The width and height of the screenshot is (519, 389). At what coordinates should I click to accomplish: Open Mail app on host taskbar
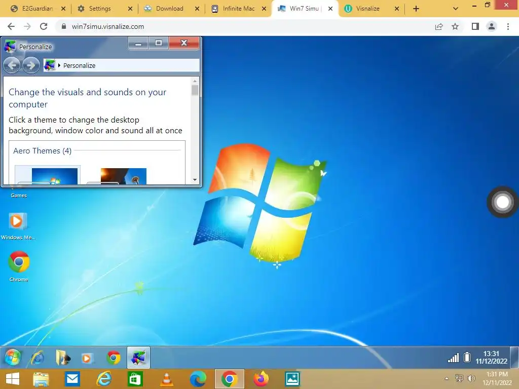[72, 379]
